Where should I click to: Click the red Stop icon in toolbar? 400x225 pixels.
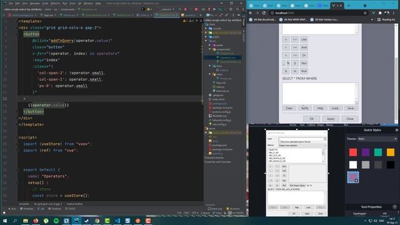coord(196,9)
